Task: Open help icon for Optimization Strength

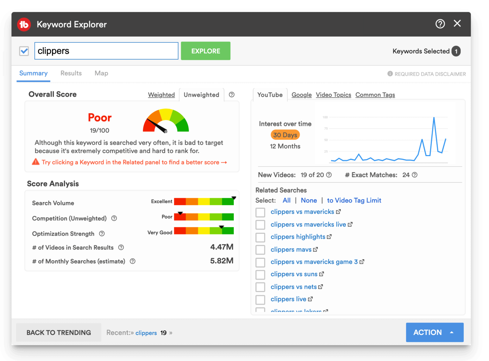Action: coord(102,233)
